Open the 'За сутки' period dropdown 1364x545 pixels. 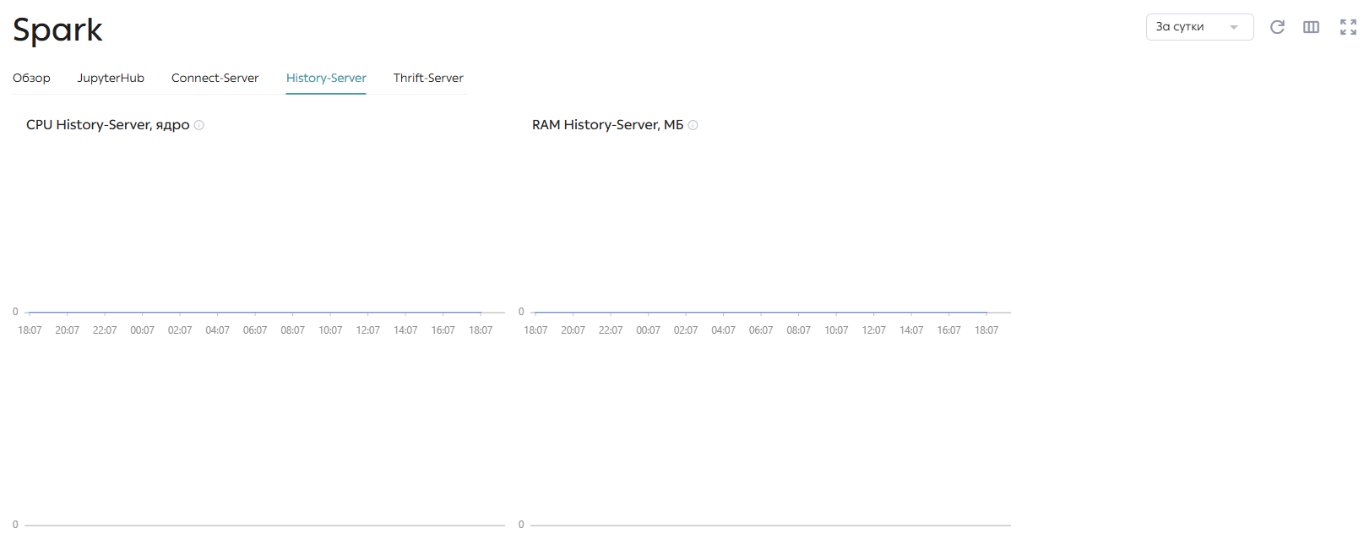[1199, 27]
